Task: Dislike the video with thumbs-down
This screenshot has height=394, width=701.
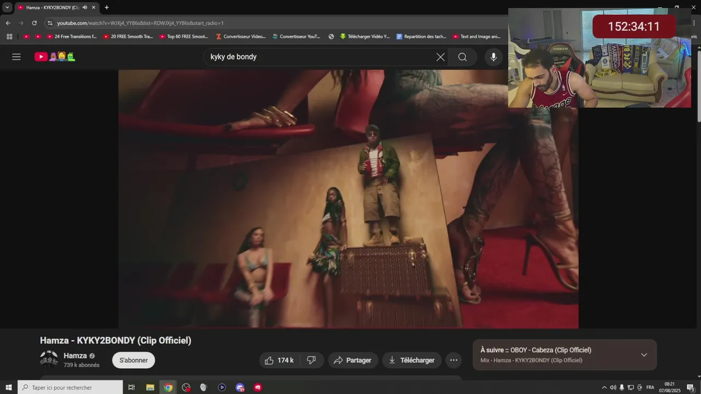Action: pos(311,360)
